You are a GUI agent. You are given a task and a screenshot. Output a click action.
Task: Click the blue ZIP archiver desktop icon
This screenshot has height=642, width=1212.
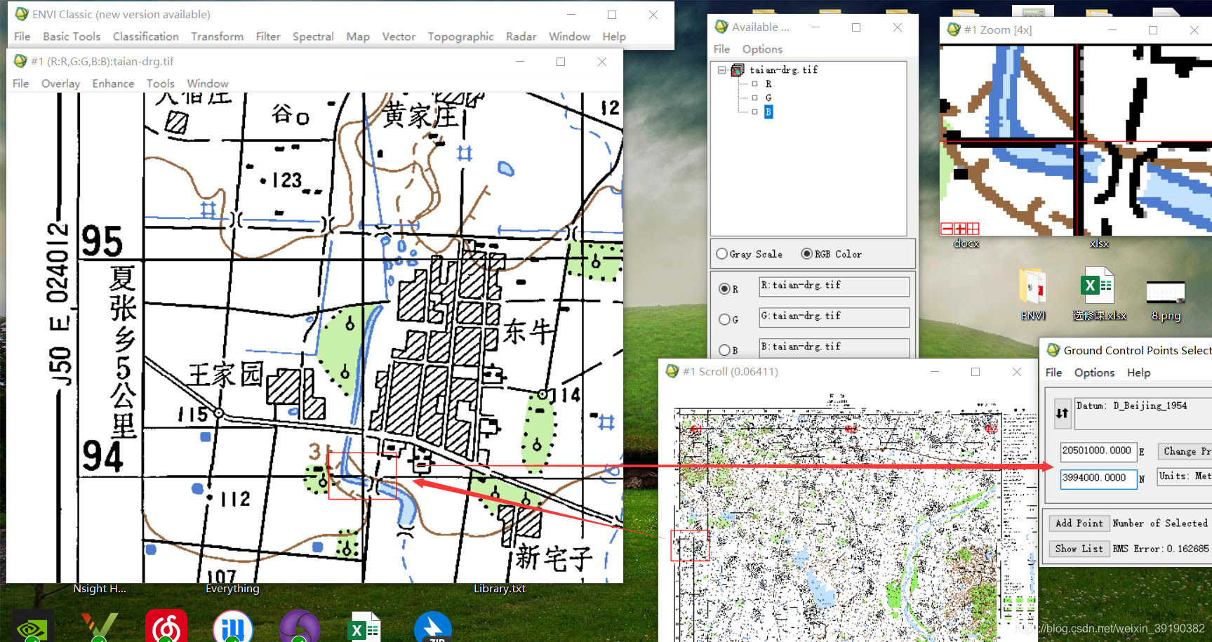(x=433, y=627)
